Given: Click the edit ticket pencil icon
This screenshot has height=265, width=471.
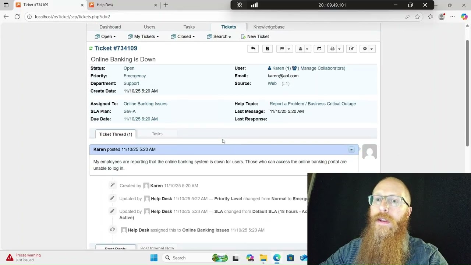Looking at the screenshot, I should [x=351, y=49].
